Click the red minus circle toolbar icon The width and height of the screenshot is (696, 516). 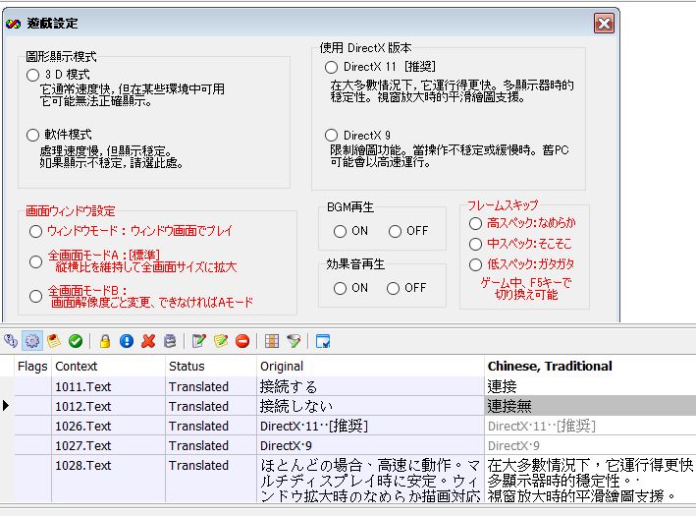[x=242, y=341]
